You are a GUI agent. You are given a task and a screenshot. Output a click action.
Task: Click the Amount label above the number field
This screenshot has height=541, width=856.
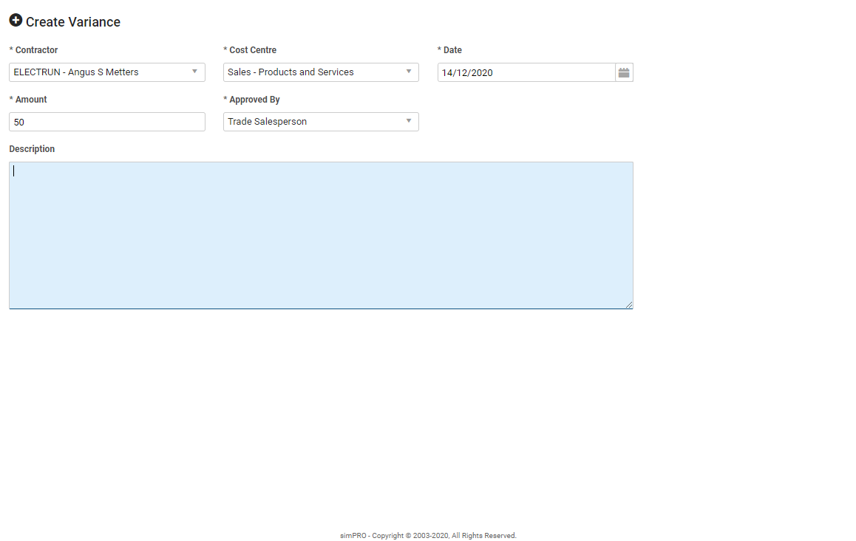27,99
